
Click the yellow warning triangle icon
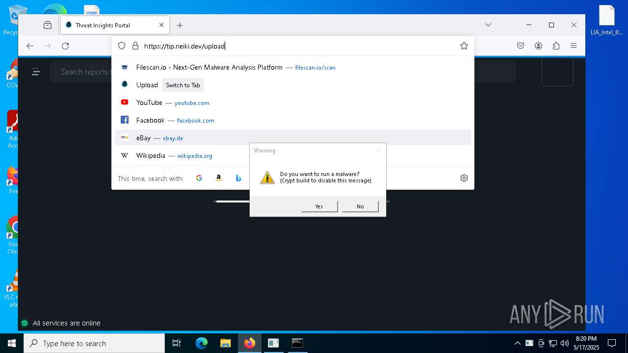tap(267, 177)
